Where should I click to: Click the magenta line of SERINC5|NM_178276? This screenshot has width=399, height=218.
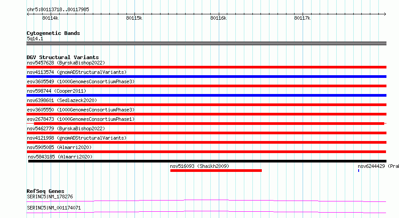(206, 201)
